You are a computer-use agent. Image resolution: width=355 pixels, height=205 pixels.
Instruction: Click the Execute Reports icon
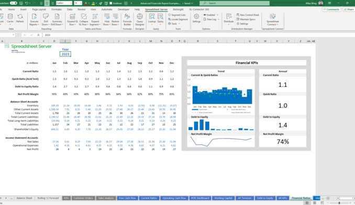(x=34, y=19)
